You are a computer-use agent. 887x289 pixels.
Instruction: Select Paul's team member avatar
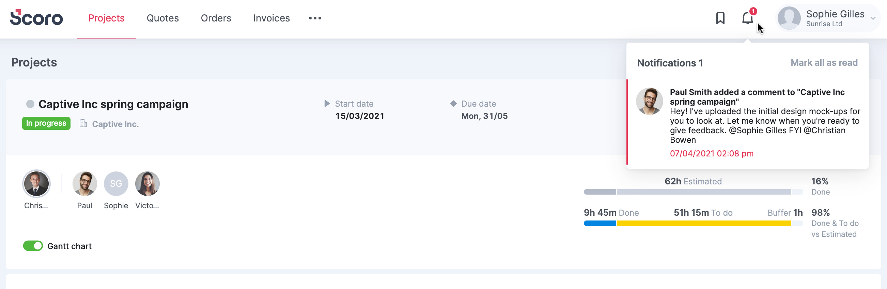tap(84, 184)
